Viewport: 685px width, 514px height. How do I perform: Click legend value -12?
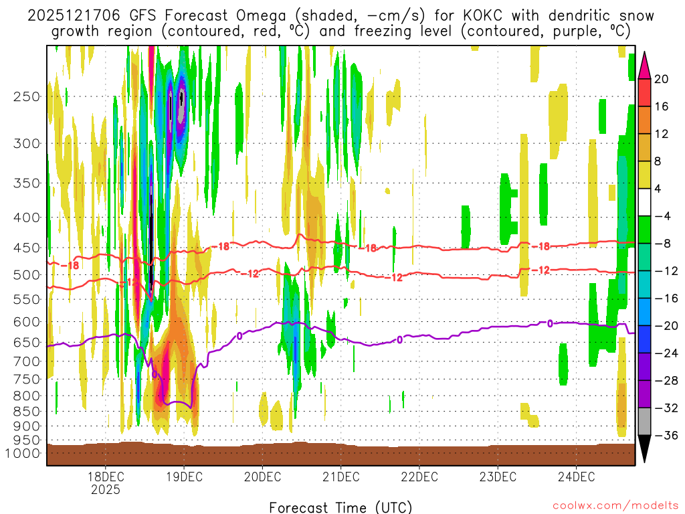point(666,271)
